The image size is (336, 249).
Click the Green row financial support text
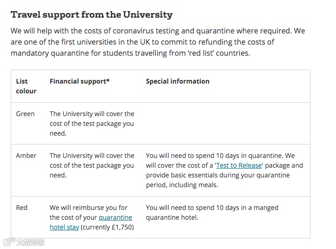92,124
